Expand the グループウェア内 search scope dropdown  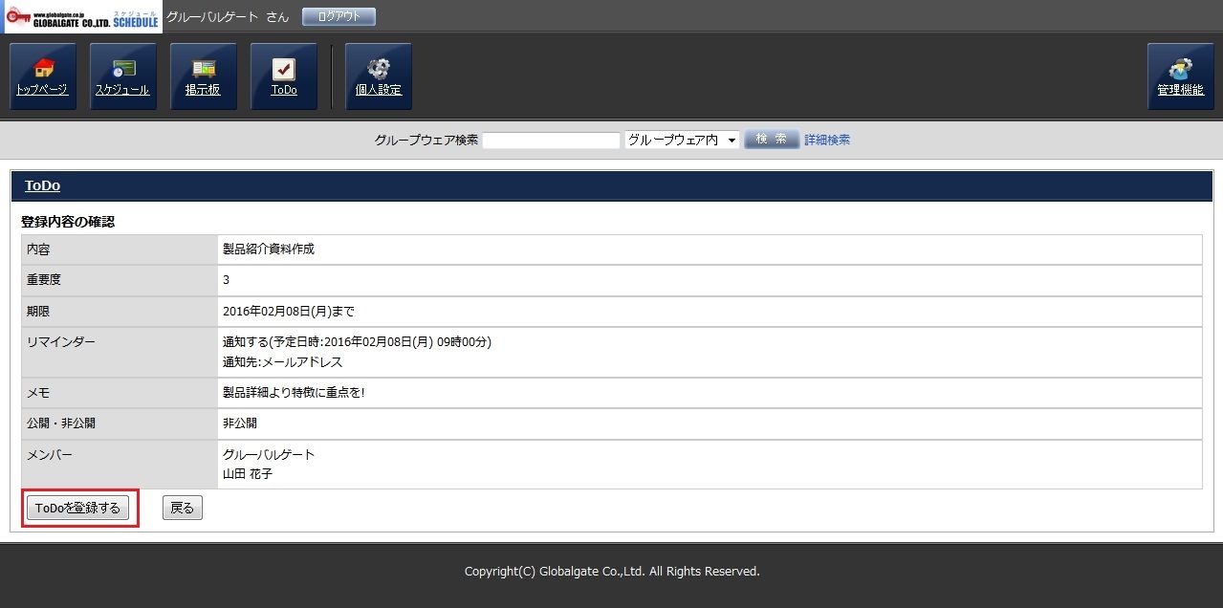[681, 140]
